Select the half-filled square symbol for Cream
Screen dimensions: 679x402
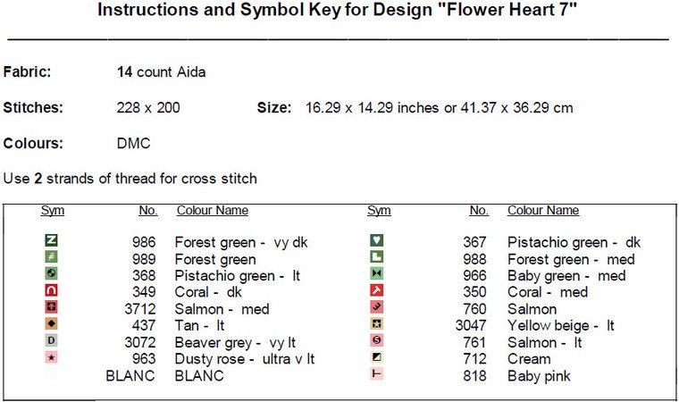click(377, 358)
